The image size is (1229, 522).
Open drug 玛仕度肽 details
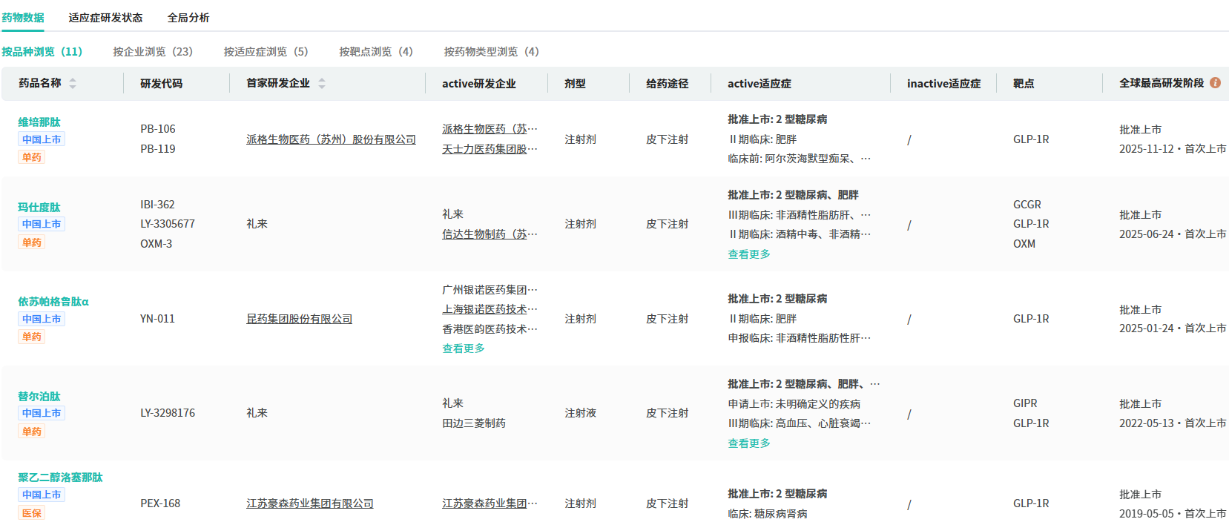[39, 208]
